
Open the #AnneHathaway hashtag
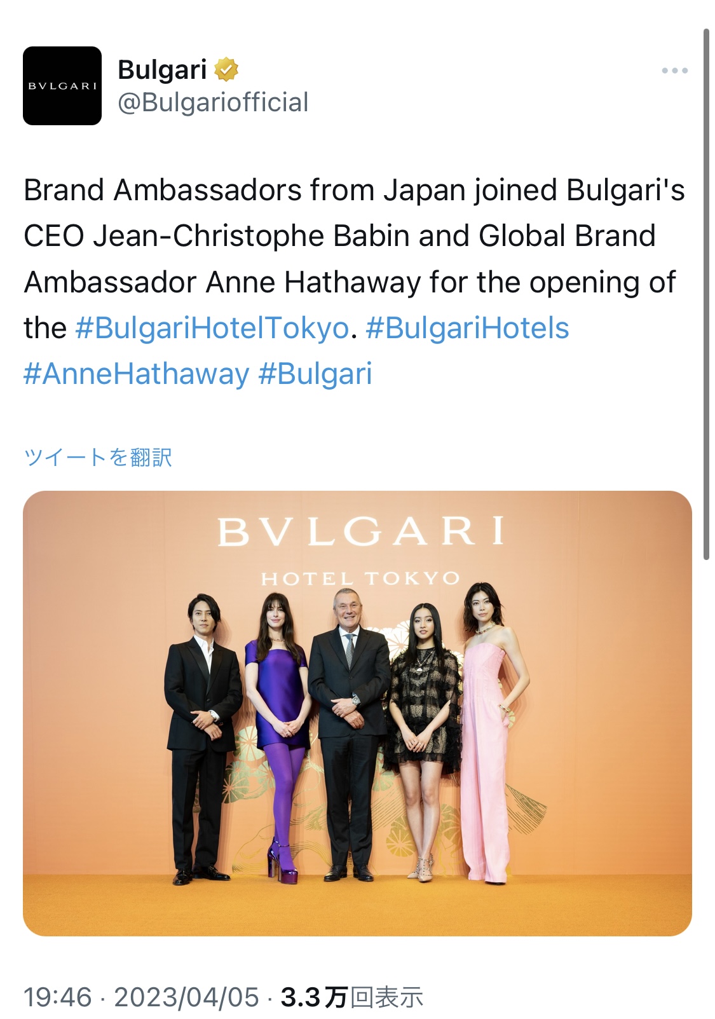(136, 374)
